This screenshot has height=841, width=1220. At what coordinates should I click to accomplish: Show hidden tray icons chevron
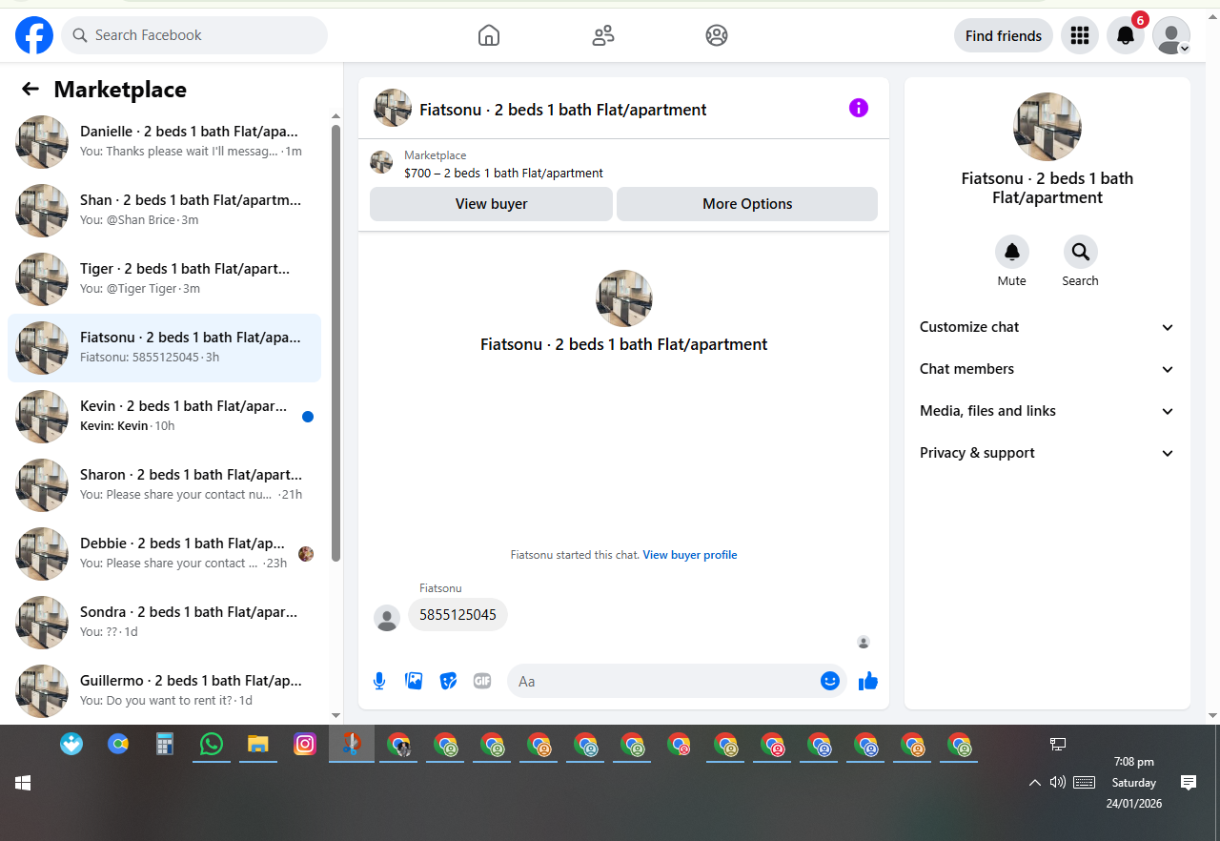coord(1034,783)
